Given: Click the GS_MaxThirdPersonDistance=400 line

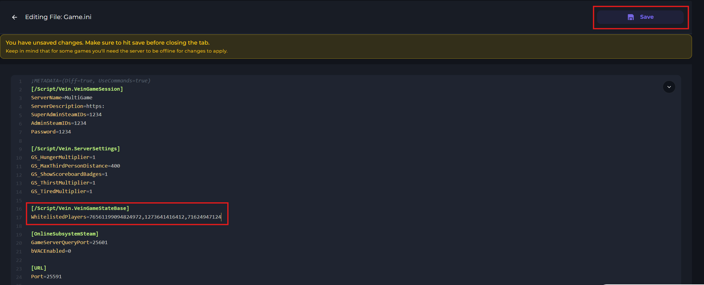Looking at the screenshot, I should [x=76, y=166].
